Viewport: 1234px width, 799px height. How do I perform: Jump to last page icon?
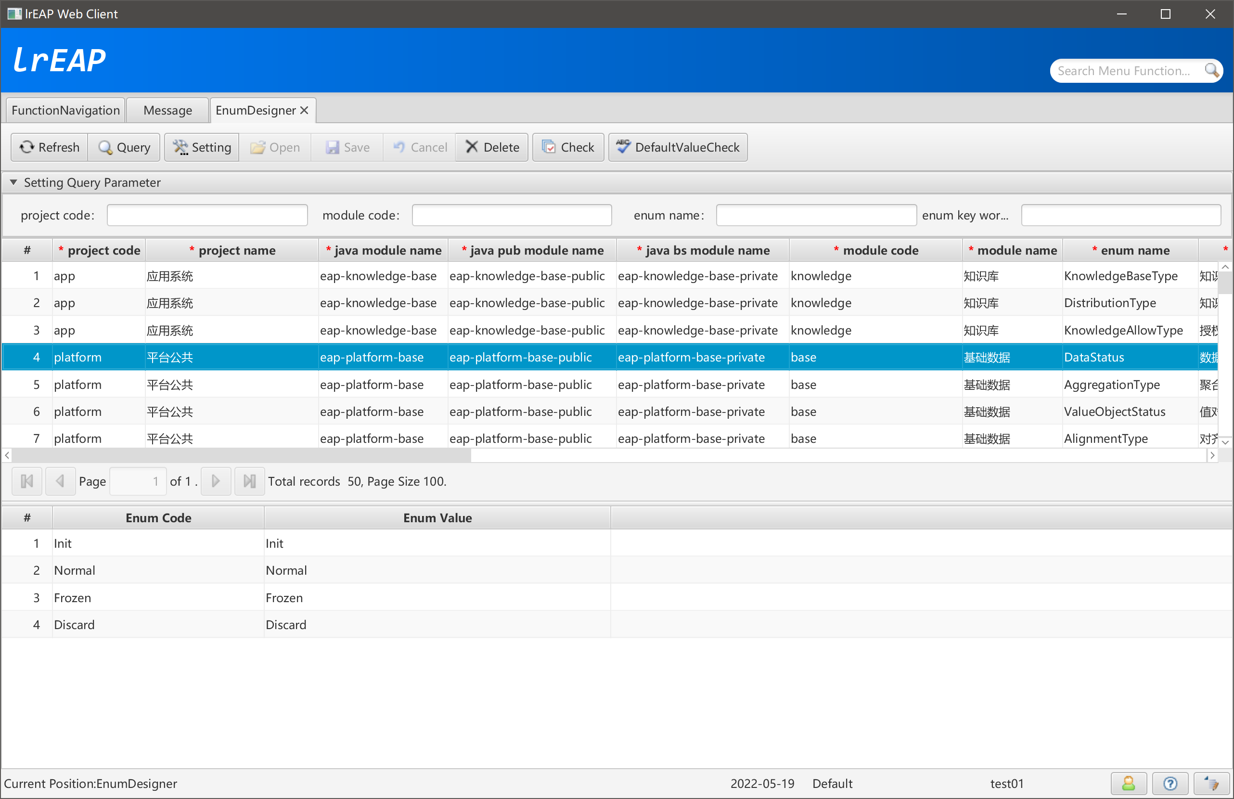click(249, 481)
